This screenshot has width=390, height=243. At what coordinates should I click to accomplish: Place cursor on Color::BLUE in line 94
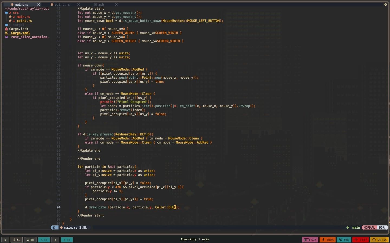coord(166,207)
